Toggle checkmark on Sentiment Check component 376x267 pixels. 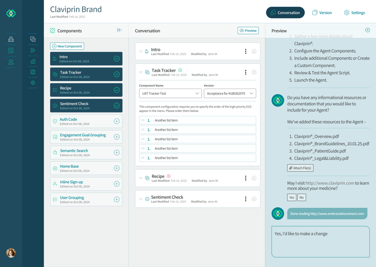coord(117,106)
